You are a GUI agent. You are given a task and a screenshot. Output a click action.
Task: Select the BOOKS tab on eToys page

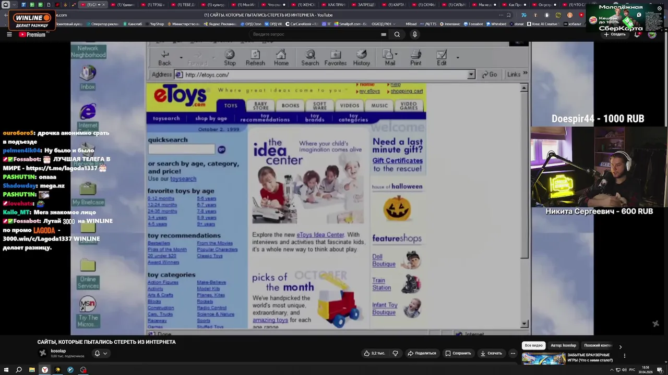click(290, 106)
